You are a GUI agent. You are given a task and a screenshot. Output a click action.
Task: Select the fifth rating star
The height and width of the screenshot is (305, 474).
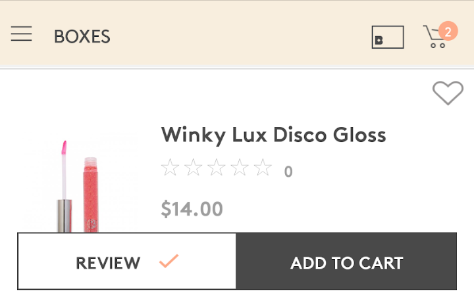[263, 168]
